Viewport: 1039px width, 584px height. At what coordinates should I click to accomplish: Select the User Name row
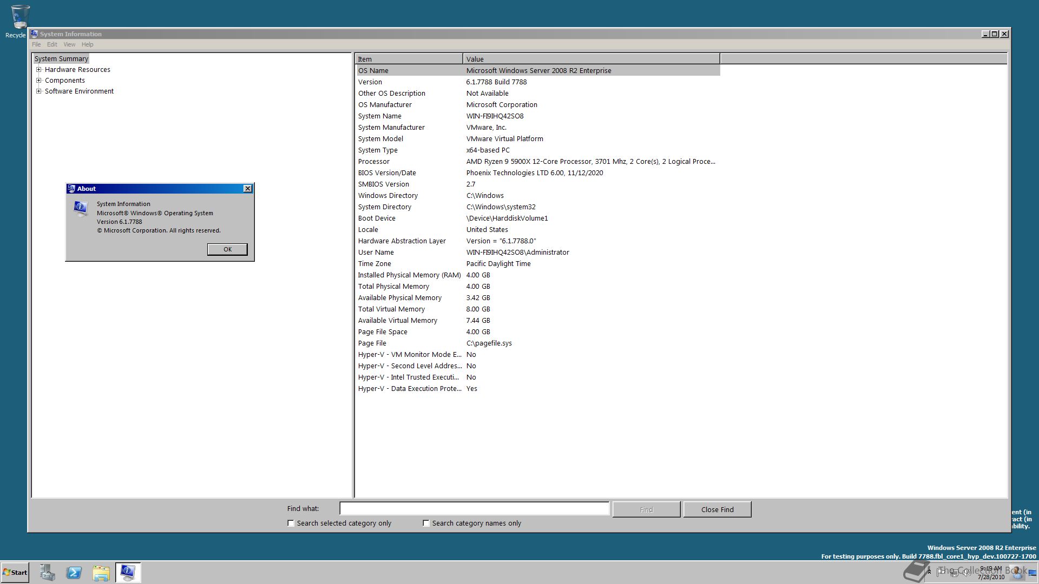point(537,253)
